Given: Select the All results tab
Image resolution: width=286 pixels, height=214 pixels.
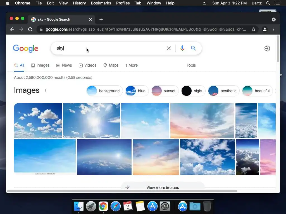Looking at the screenshot, I should click(19, 65).
